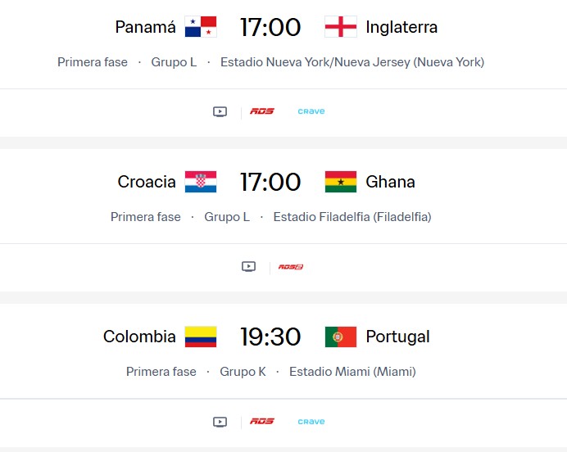Click the Panamá flag icon
The image size is (567, 452).
click(x=201, y=27)
